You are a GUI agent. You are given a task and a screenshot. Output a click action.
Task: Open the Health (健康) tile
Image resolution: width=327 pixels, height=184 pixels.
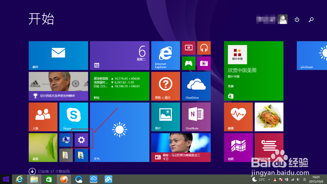pos(238,117)
